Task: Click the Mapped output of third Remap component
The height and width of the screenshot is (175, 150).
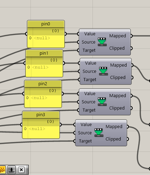Action: click(x=118, y=96)
